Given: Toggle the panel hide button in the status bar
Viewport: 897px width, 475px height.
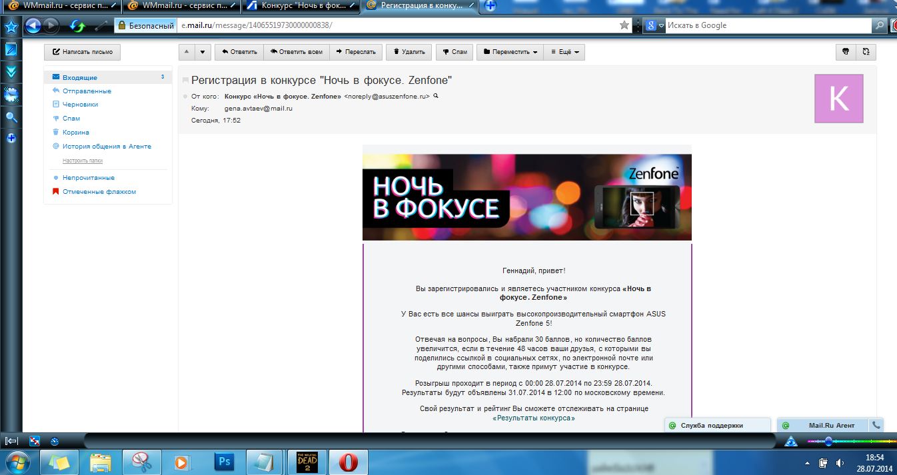Looking at the screenshot, I should 11,441.
